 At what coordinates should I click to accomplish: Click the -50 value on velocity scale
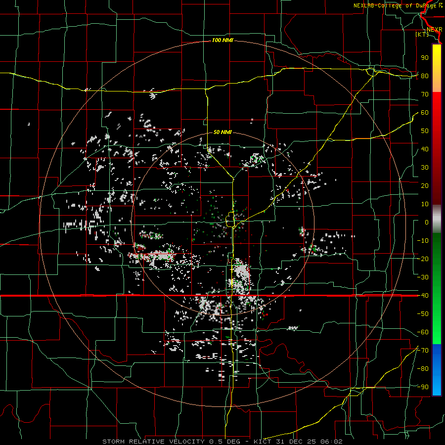click(423, 314)
